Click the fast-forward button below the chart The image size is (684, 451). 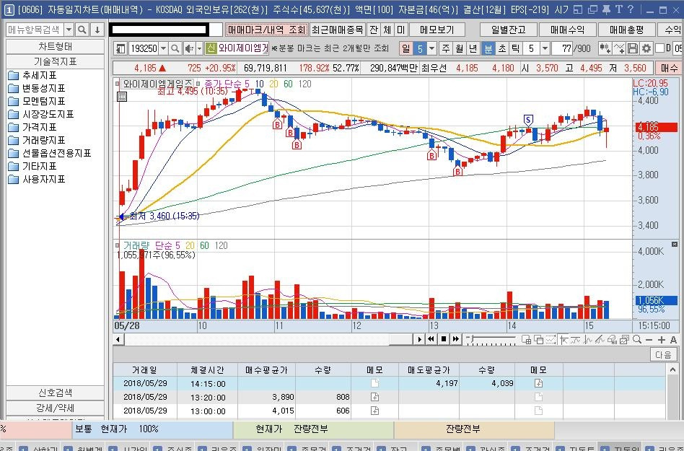[x=455, y=339]
